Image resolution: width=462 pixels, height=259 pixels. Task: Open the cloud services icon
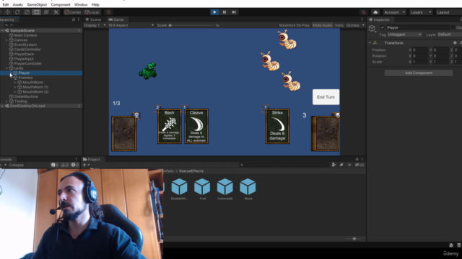tap(375, 12)
